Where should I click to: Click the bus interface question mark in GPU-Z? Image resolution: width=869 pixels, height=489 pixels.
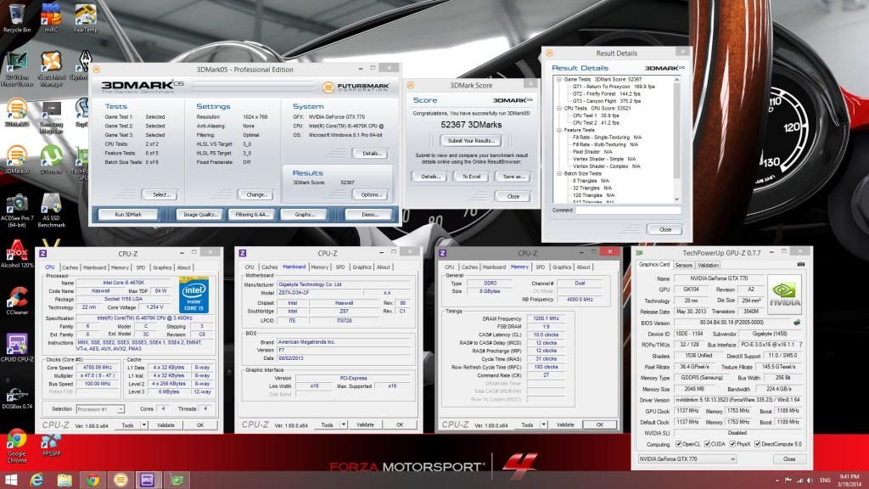pyautogui.click(x=801, y=345)
